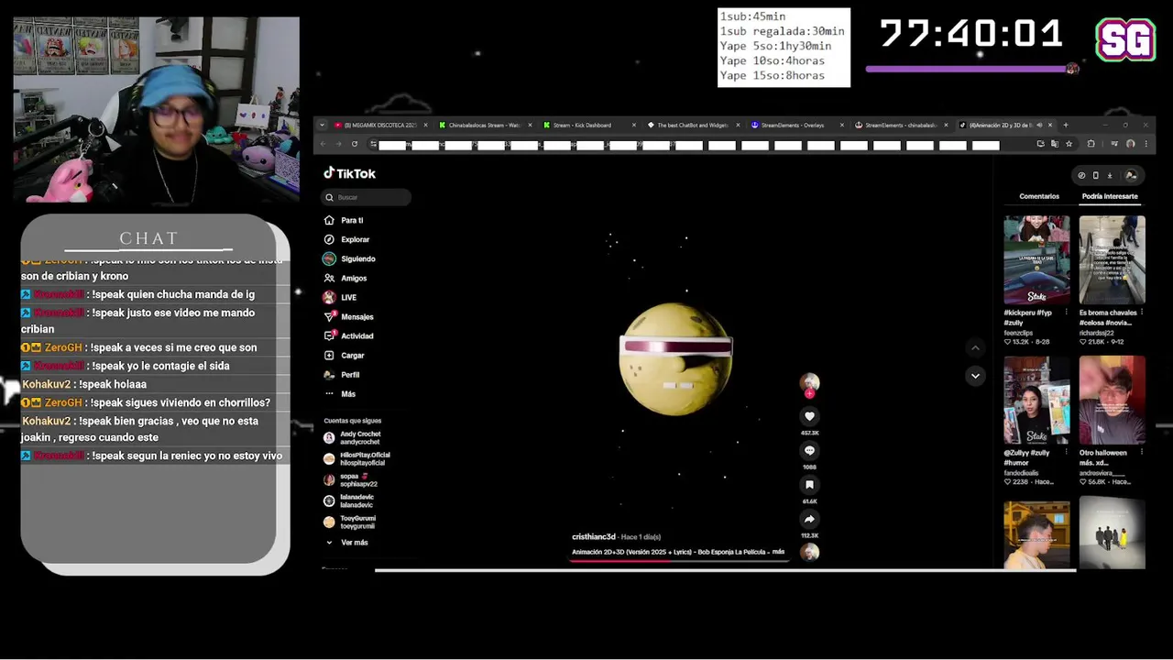Open your Perfil page
The image size is (1173, 660).
coord(342,374)
